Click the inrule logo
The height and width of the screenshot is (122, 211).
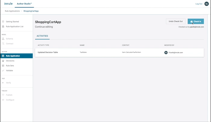[8, 4]
